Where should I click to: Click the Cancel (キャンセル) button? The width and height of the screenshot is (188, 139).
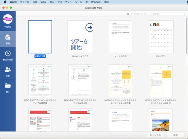(155, 135)
